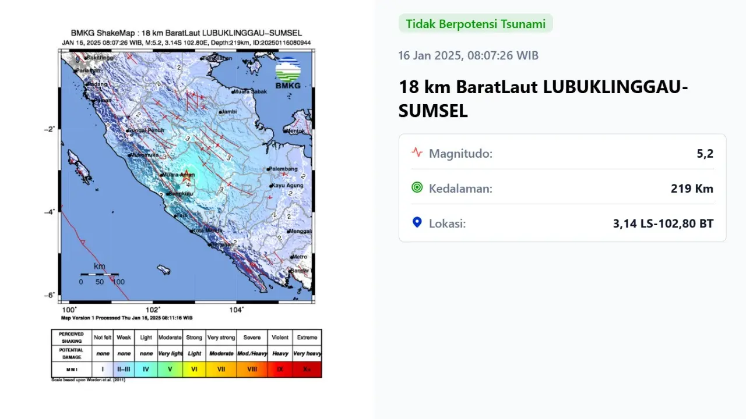Click Jambi city label on the map
The height and width of the screenshot is (419, 746).
click(x=228, y=111)
